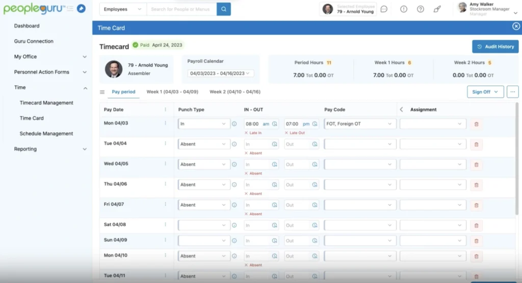Click the Audit History button
This screenshot has height=283, width=522.
point(495,46)
